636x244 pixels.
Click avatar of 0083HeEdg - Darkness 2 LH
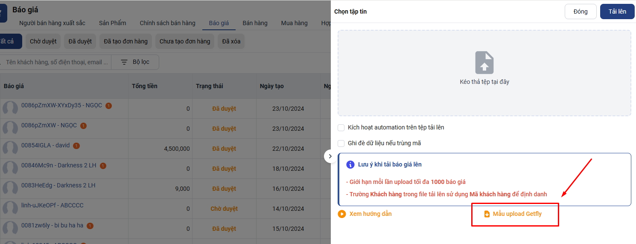[10, 188]
